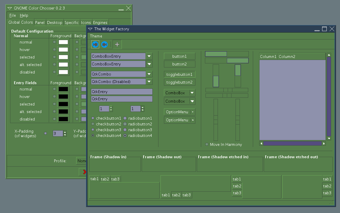Open the first ComboBox dropdown
The height and width of the screenshot is (213, 340).
point(180,93)
